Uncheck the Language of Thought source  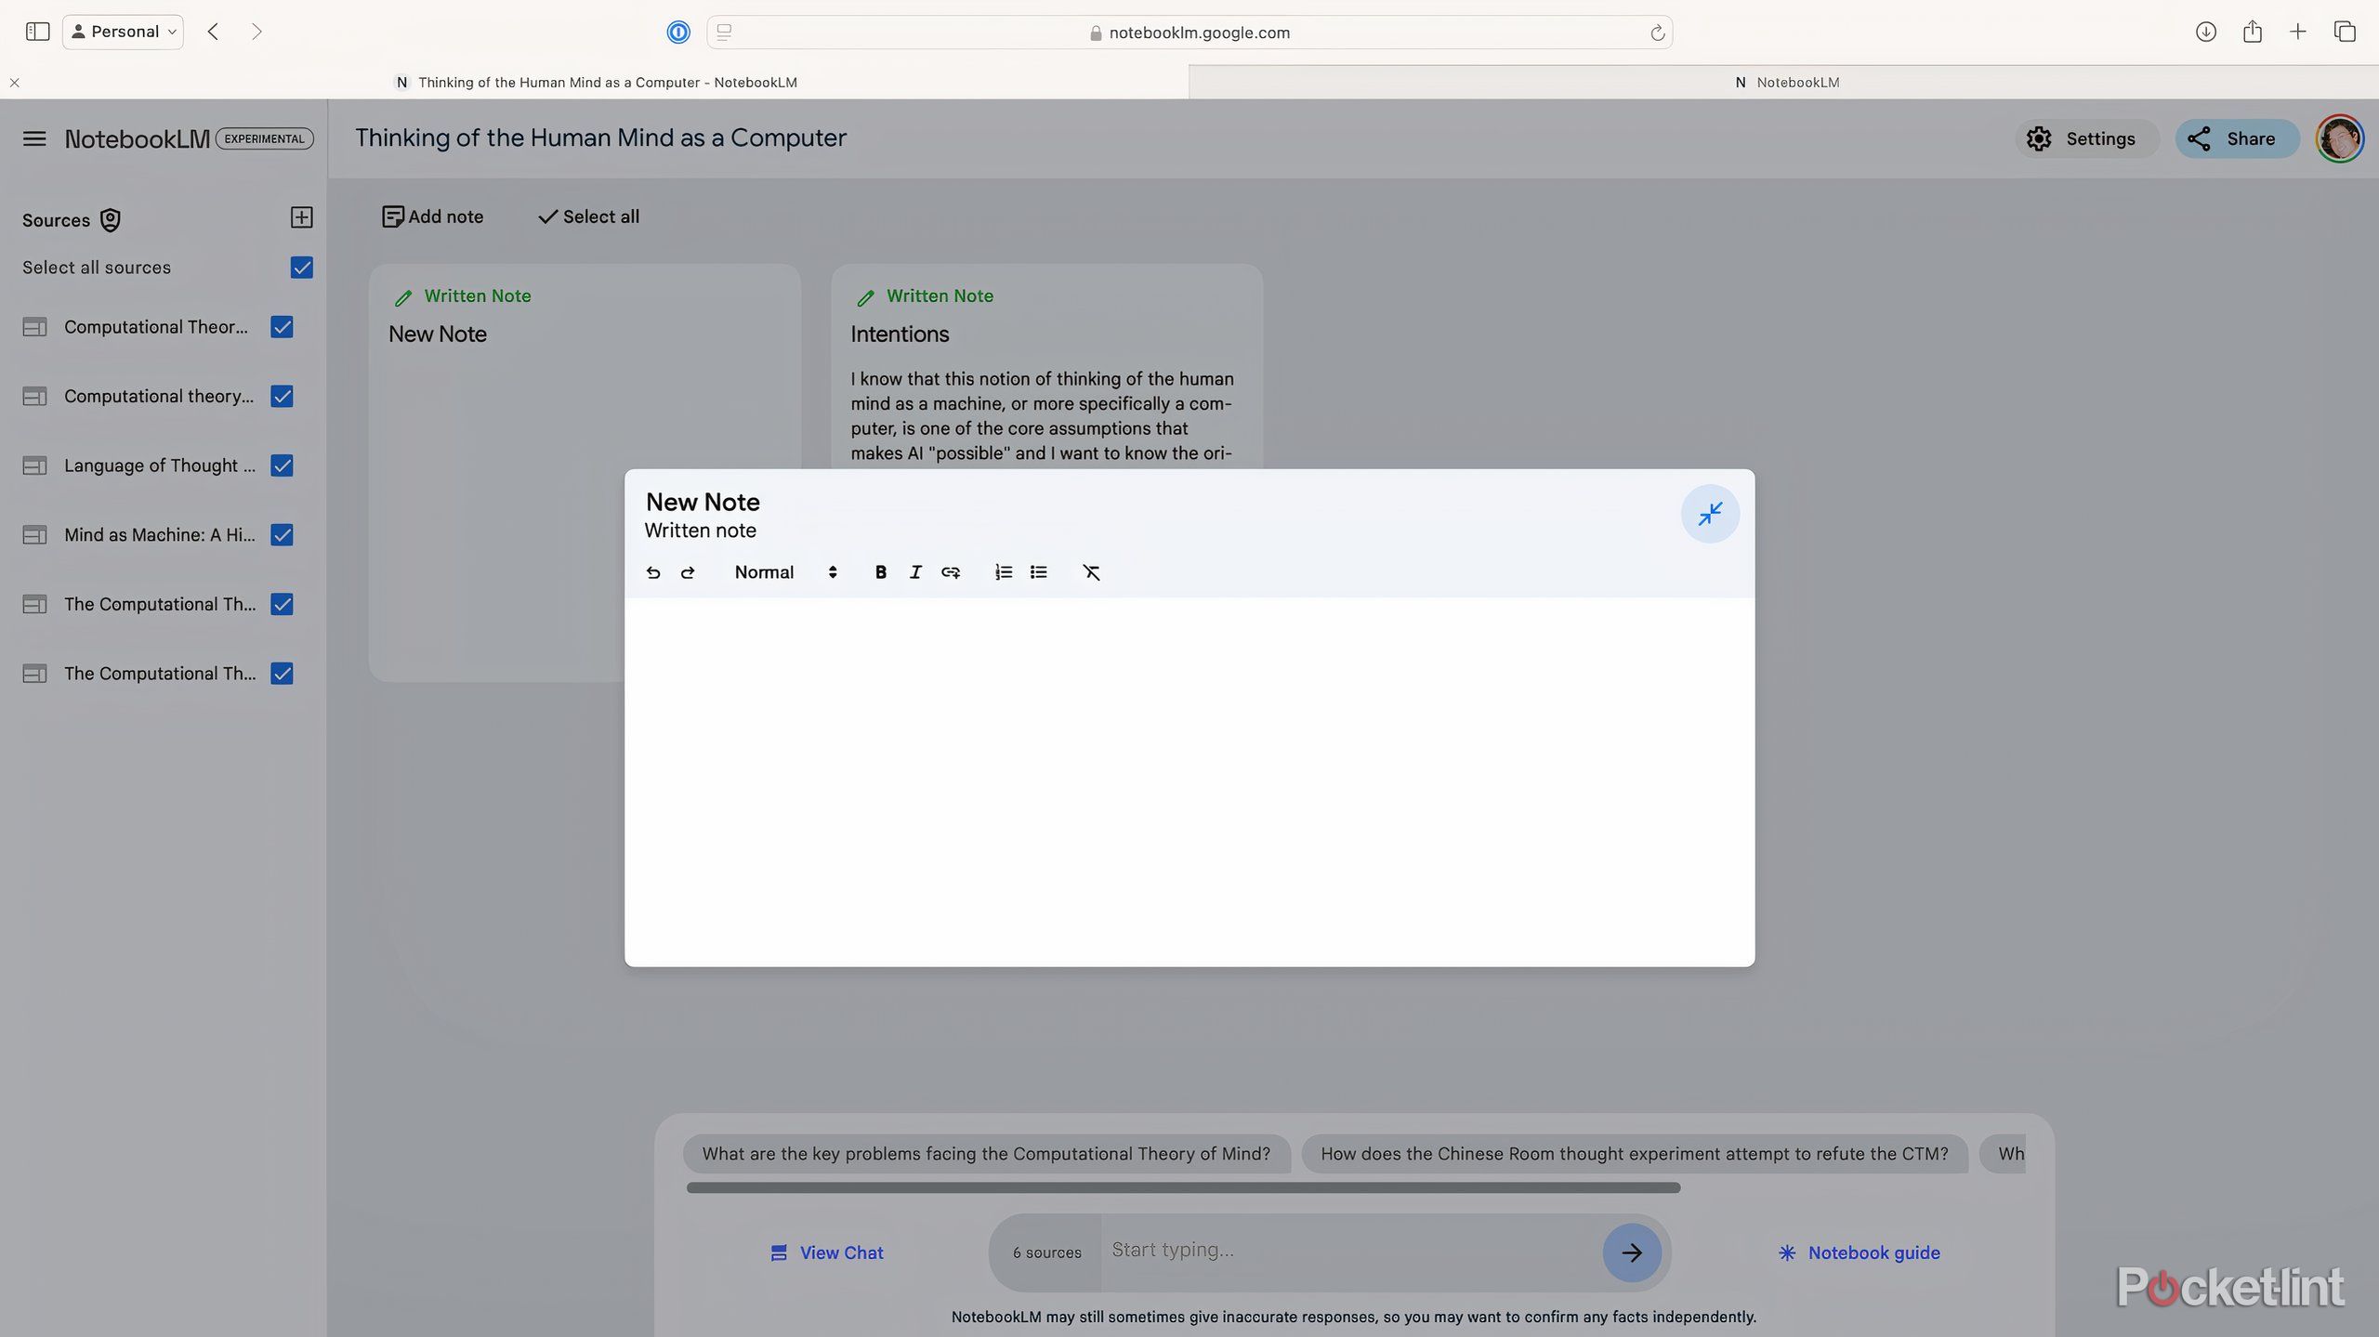(x=282, y=465)
